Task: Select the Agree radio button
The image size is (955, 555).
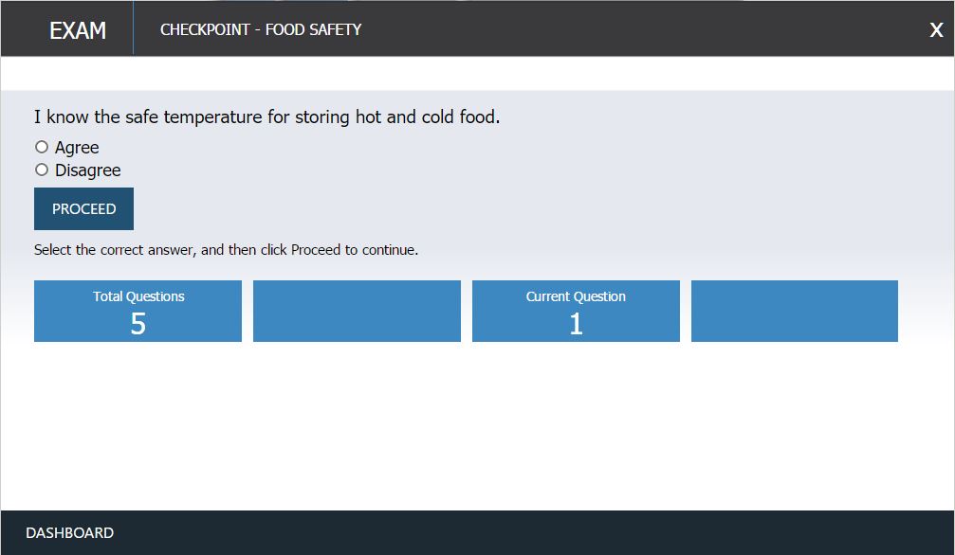Action: pyautogui.click(x=42, y=147)
